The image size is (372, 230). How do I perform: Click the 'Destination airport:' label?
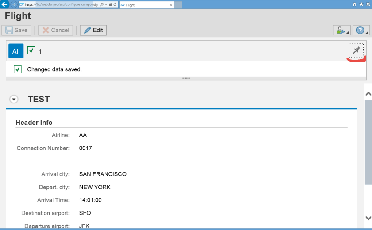45,213
